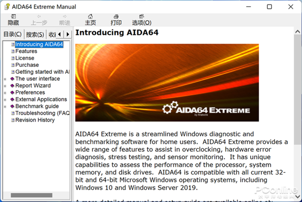The width and height of the screenshot is (302, 202).
Task: Select the 目录(C) contents tab
Action: click(13, 34)
